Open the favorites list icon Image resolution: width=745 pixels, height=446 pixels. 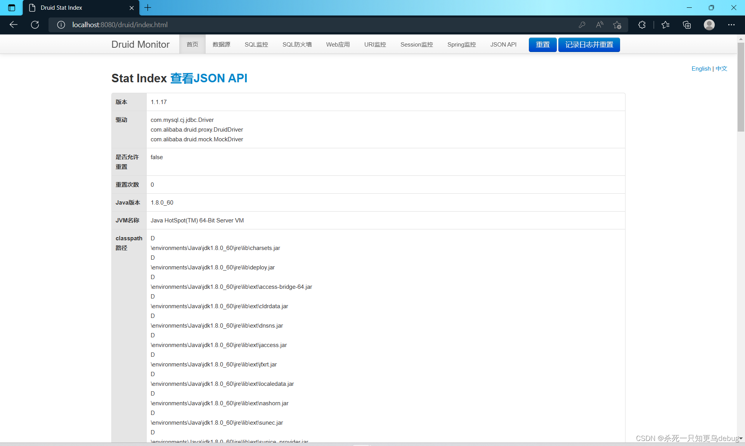coord(665,25)
